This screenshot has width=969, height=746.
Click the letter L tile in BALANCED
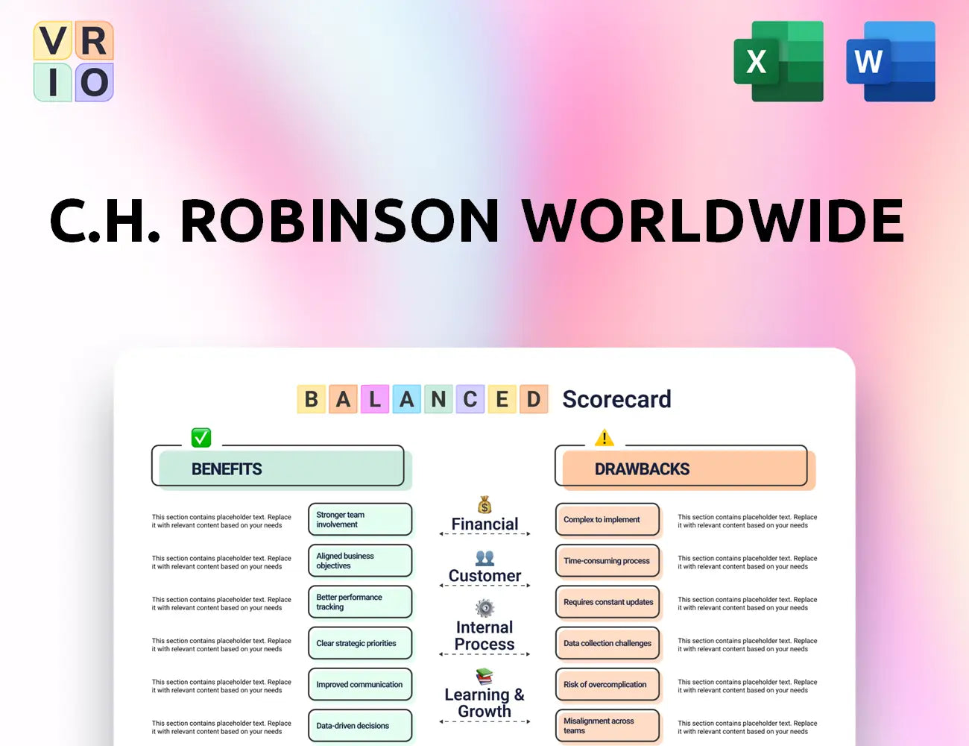(375, 400)
